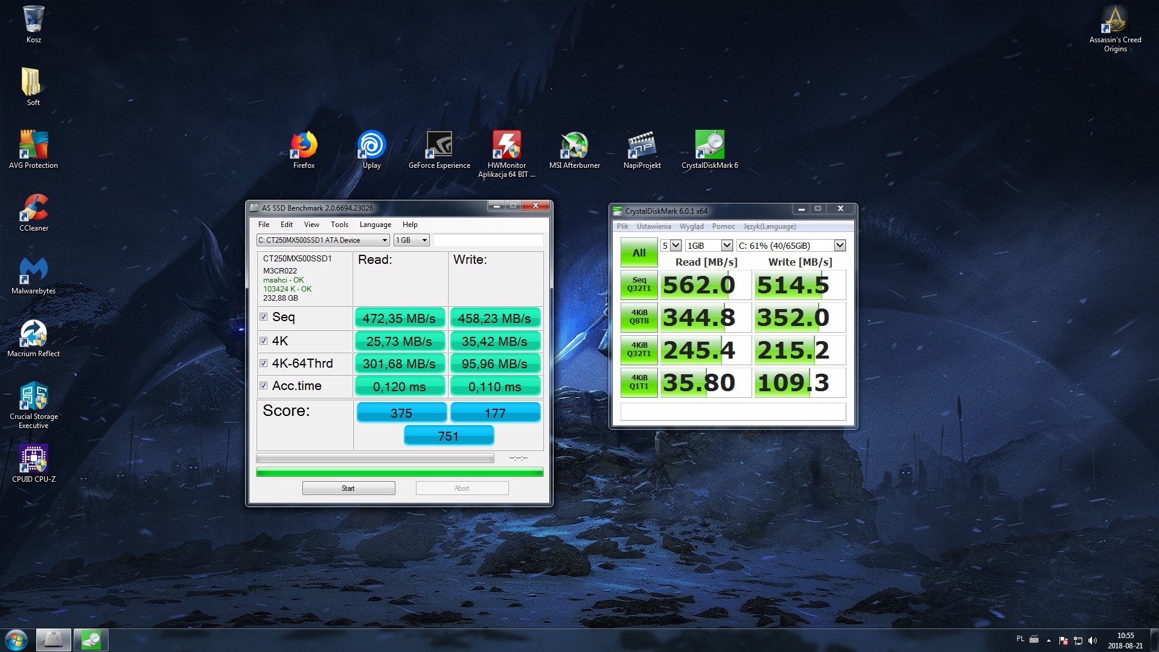Launch Firefox from the desktop
Viewport: 1159px width, 652px height.
(x=304, y=149)
